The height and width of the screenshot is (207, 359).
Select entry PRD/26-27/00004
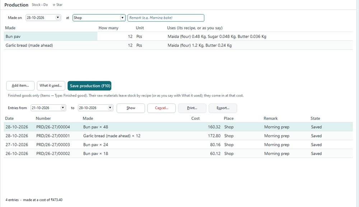(x=178, y=127)
